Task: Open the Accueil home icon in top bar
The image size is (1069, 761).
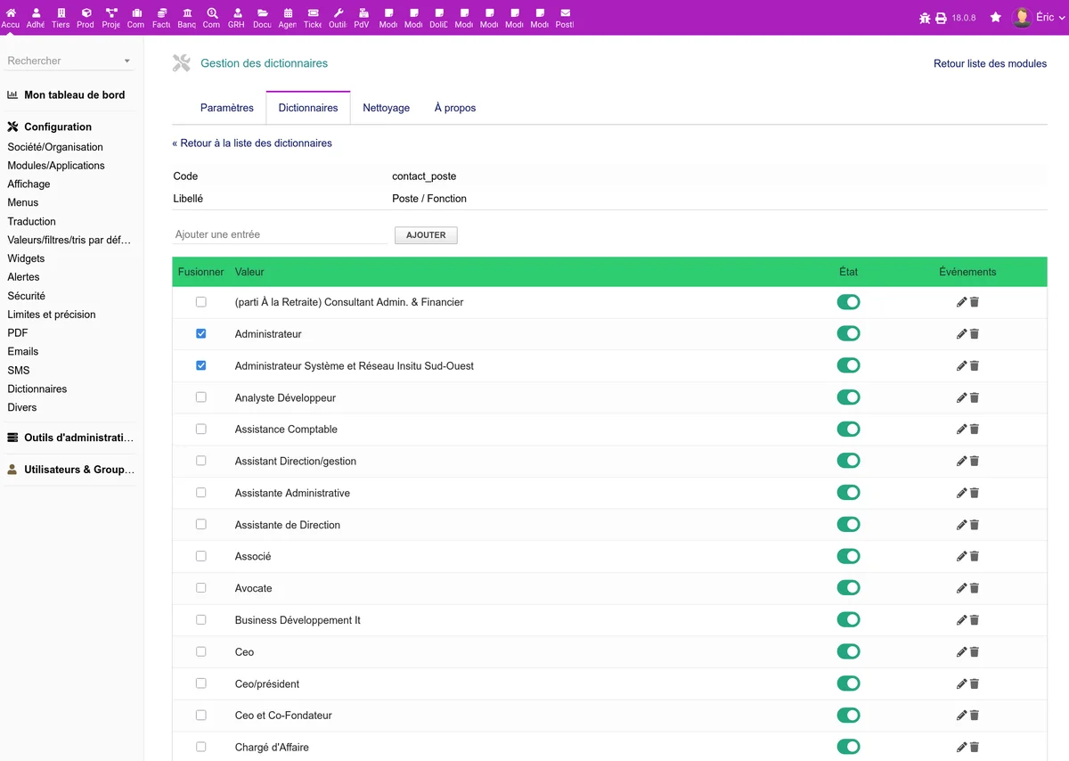Action: (x=11, y=13)
